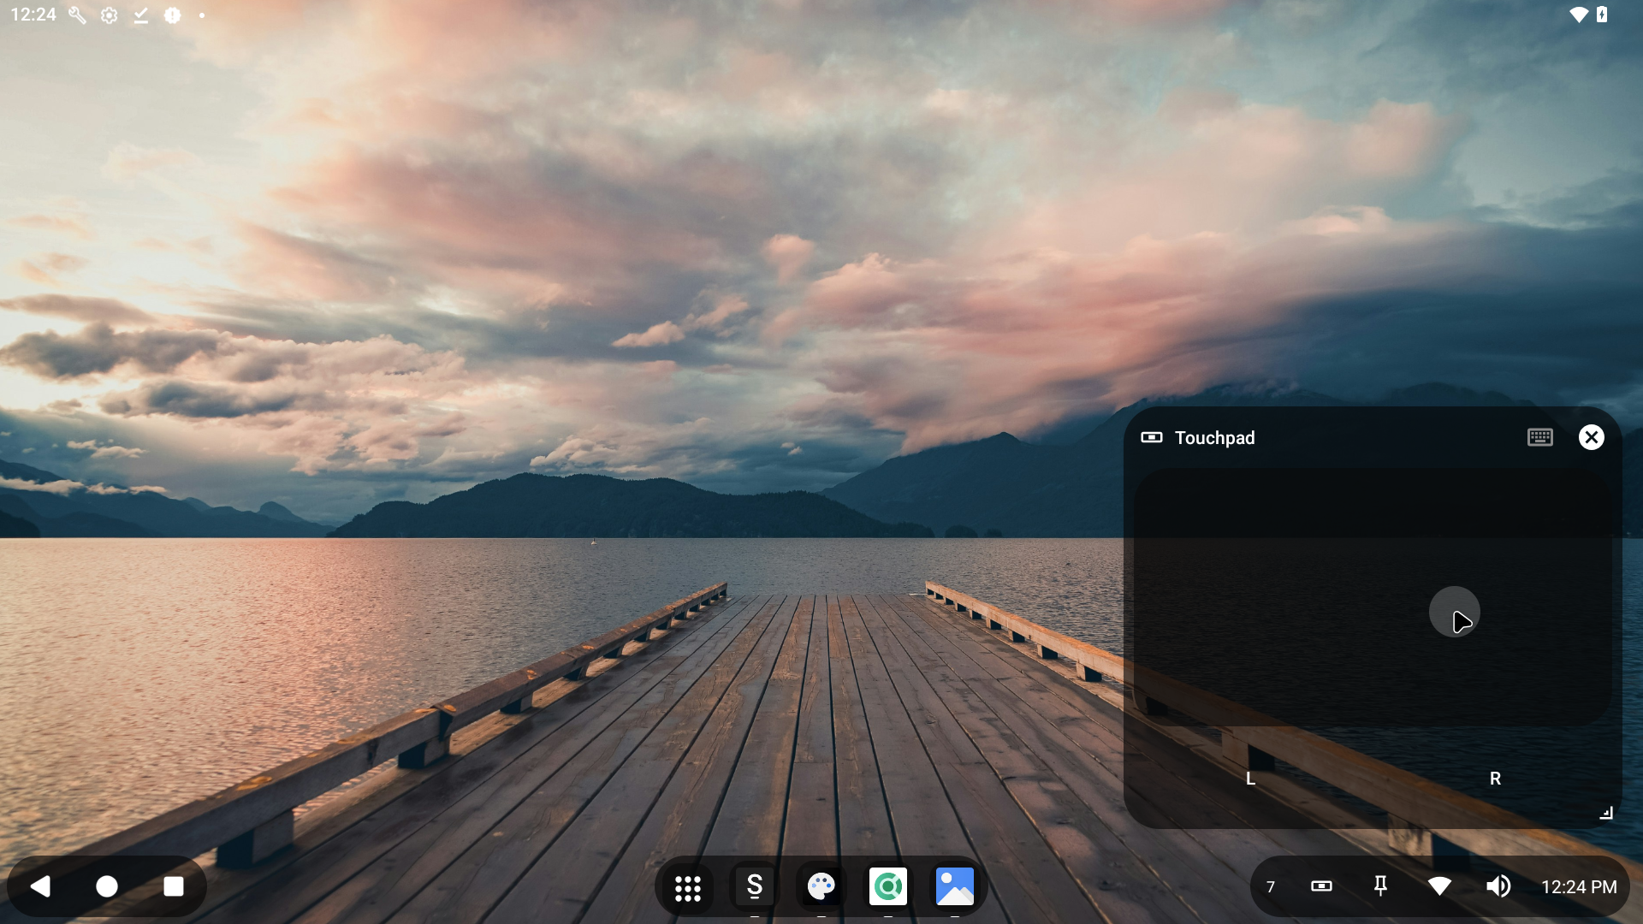Open the S app in the dock
This screenshot has height=924, width=1643.
pyautogui.click(x=754, y=887)
